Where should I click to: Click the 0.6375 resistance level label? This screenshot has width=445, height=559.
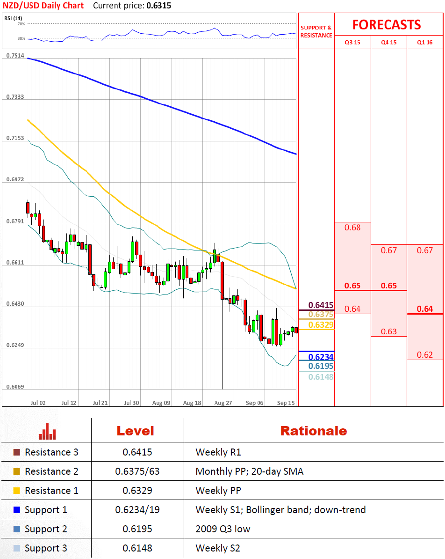click(x=321, y=315)
